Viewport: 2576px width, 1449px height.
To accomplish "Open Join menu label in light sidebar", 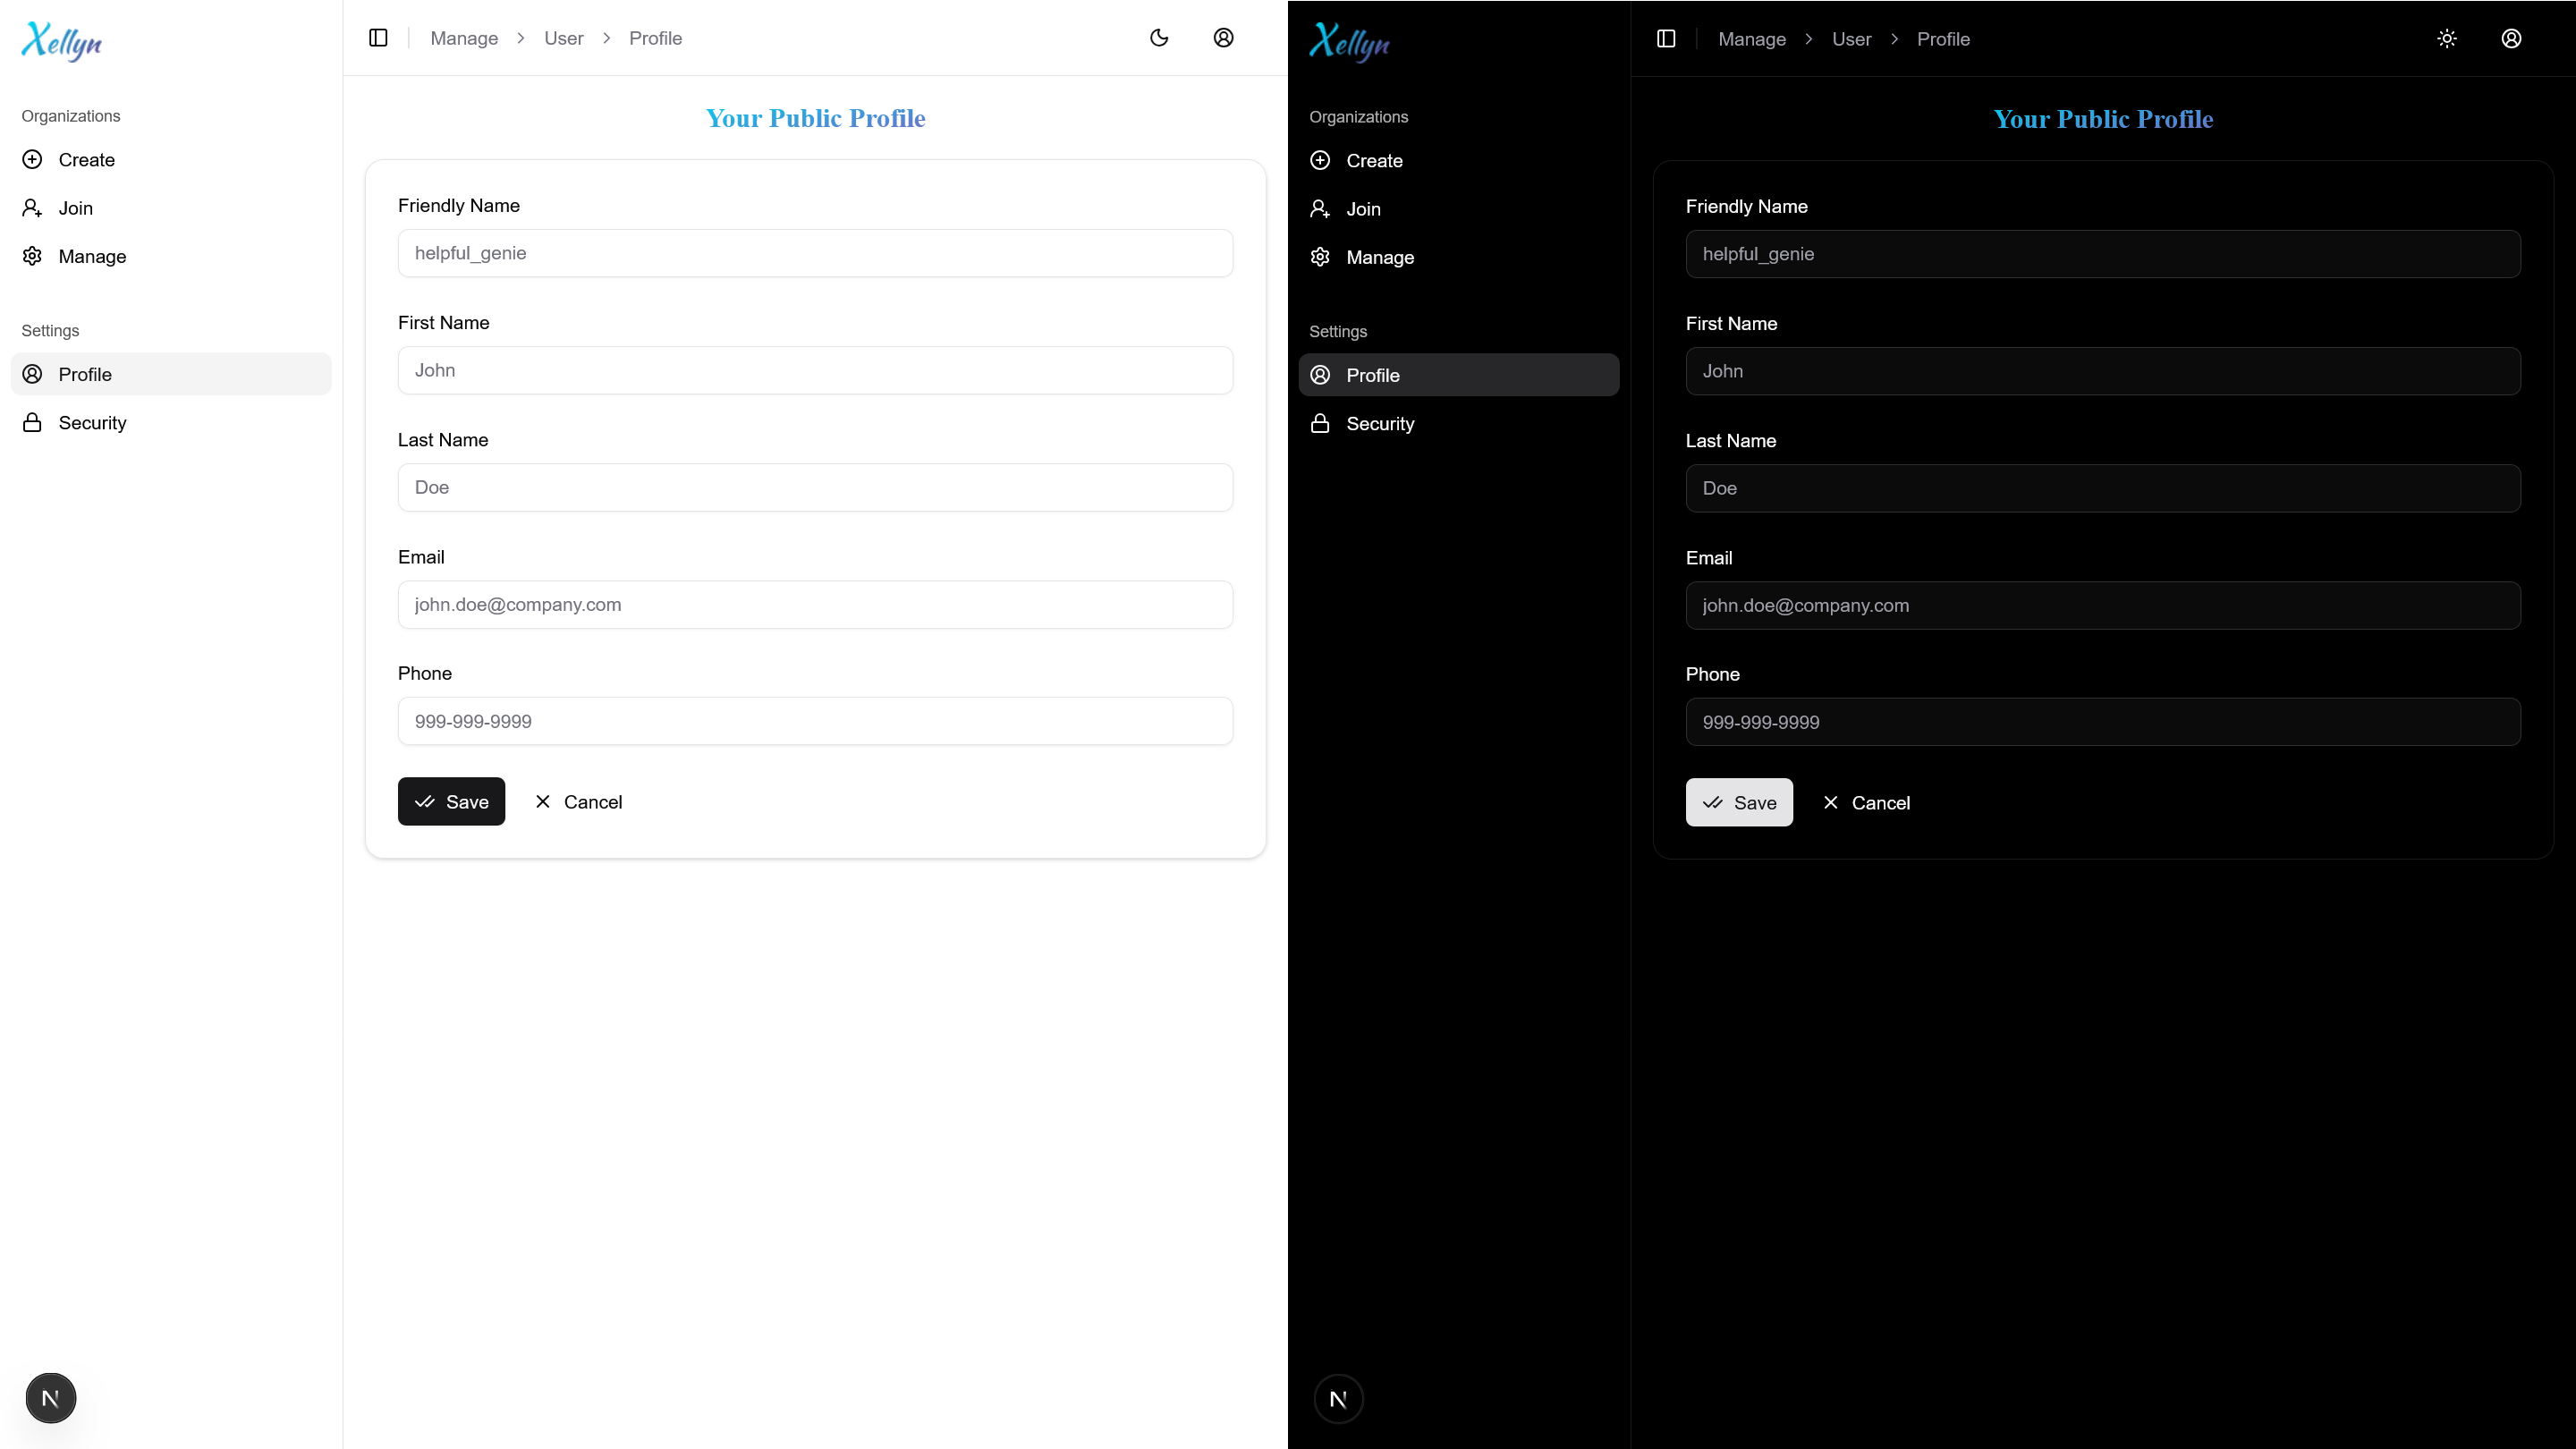I will coord(76,208).
